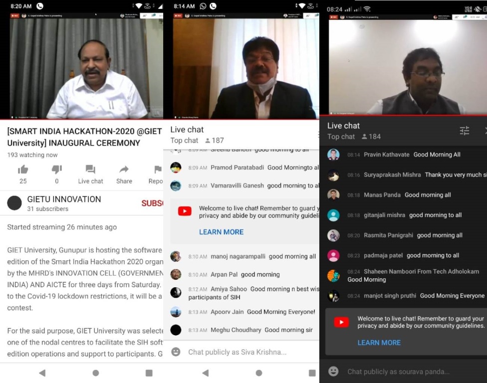The width and height of the screenshot is (487, 383).
Task: Tap Android home button in left phone
Action: [x=96, y=373]
